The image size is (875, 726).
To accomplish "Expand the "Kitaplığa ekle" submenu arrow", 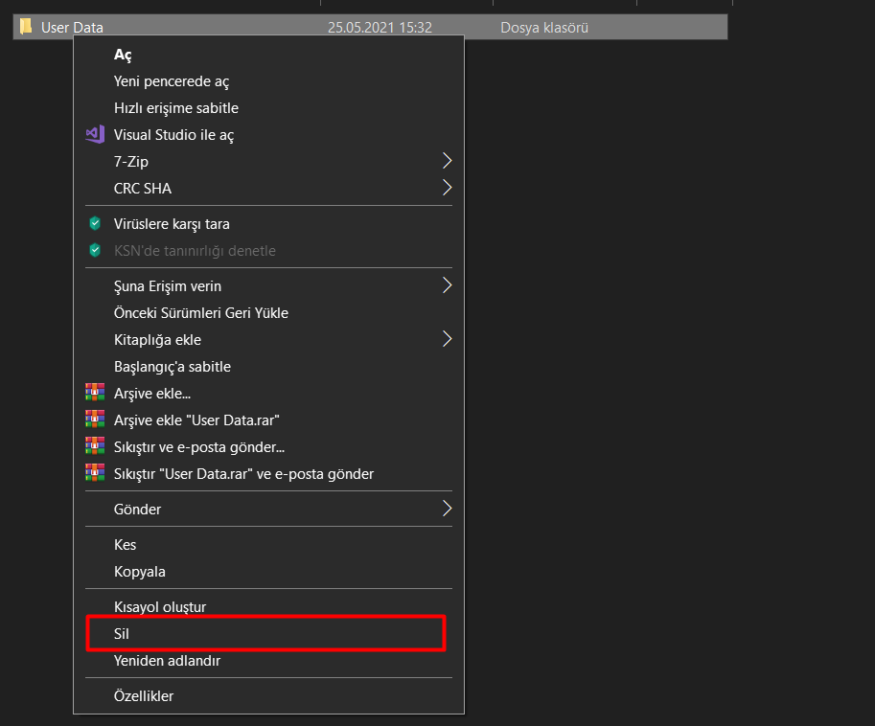I will pyautogui.click(x=447, y=339).
